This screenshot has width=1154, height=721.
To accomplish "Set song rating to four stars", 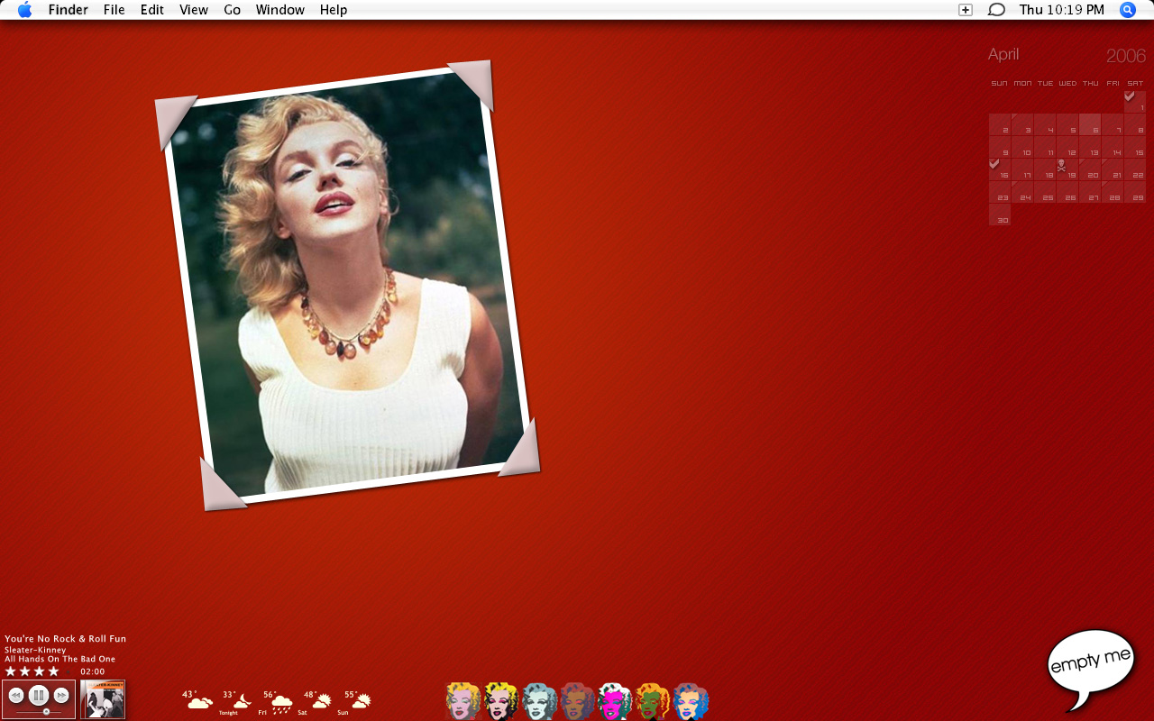I will pyautogui.click(x=53, y=671).
